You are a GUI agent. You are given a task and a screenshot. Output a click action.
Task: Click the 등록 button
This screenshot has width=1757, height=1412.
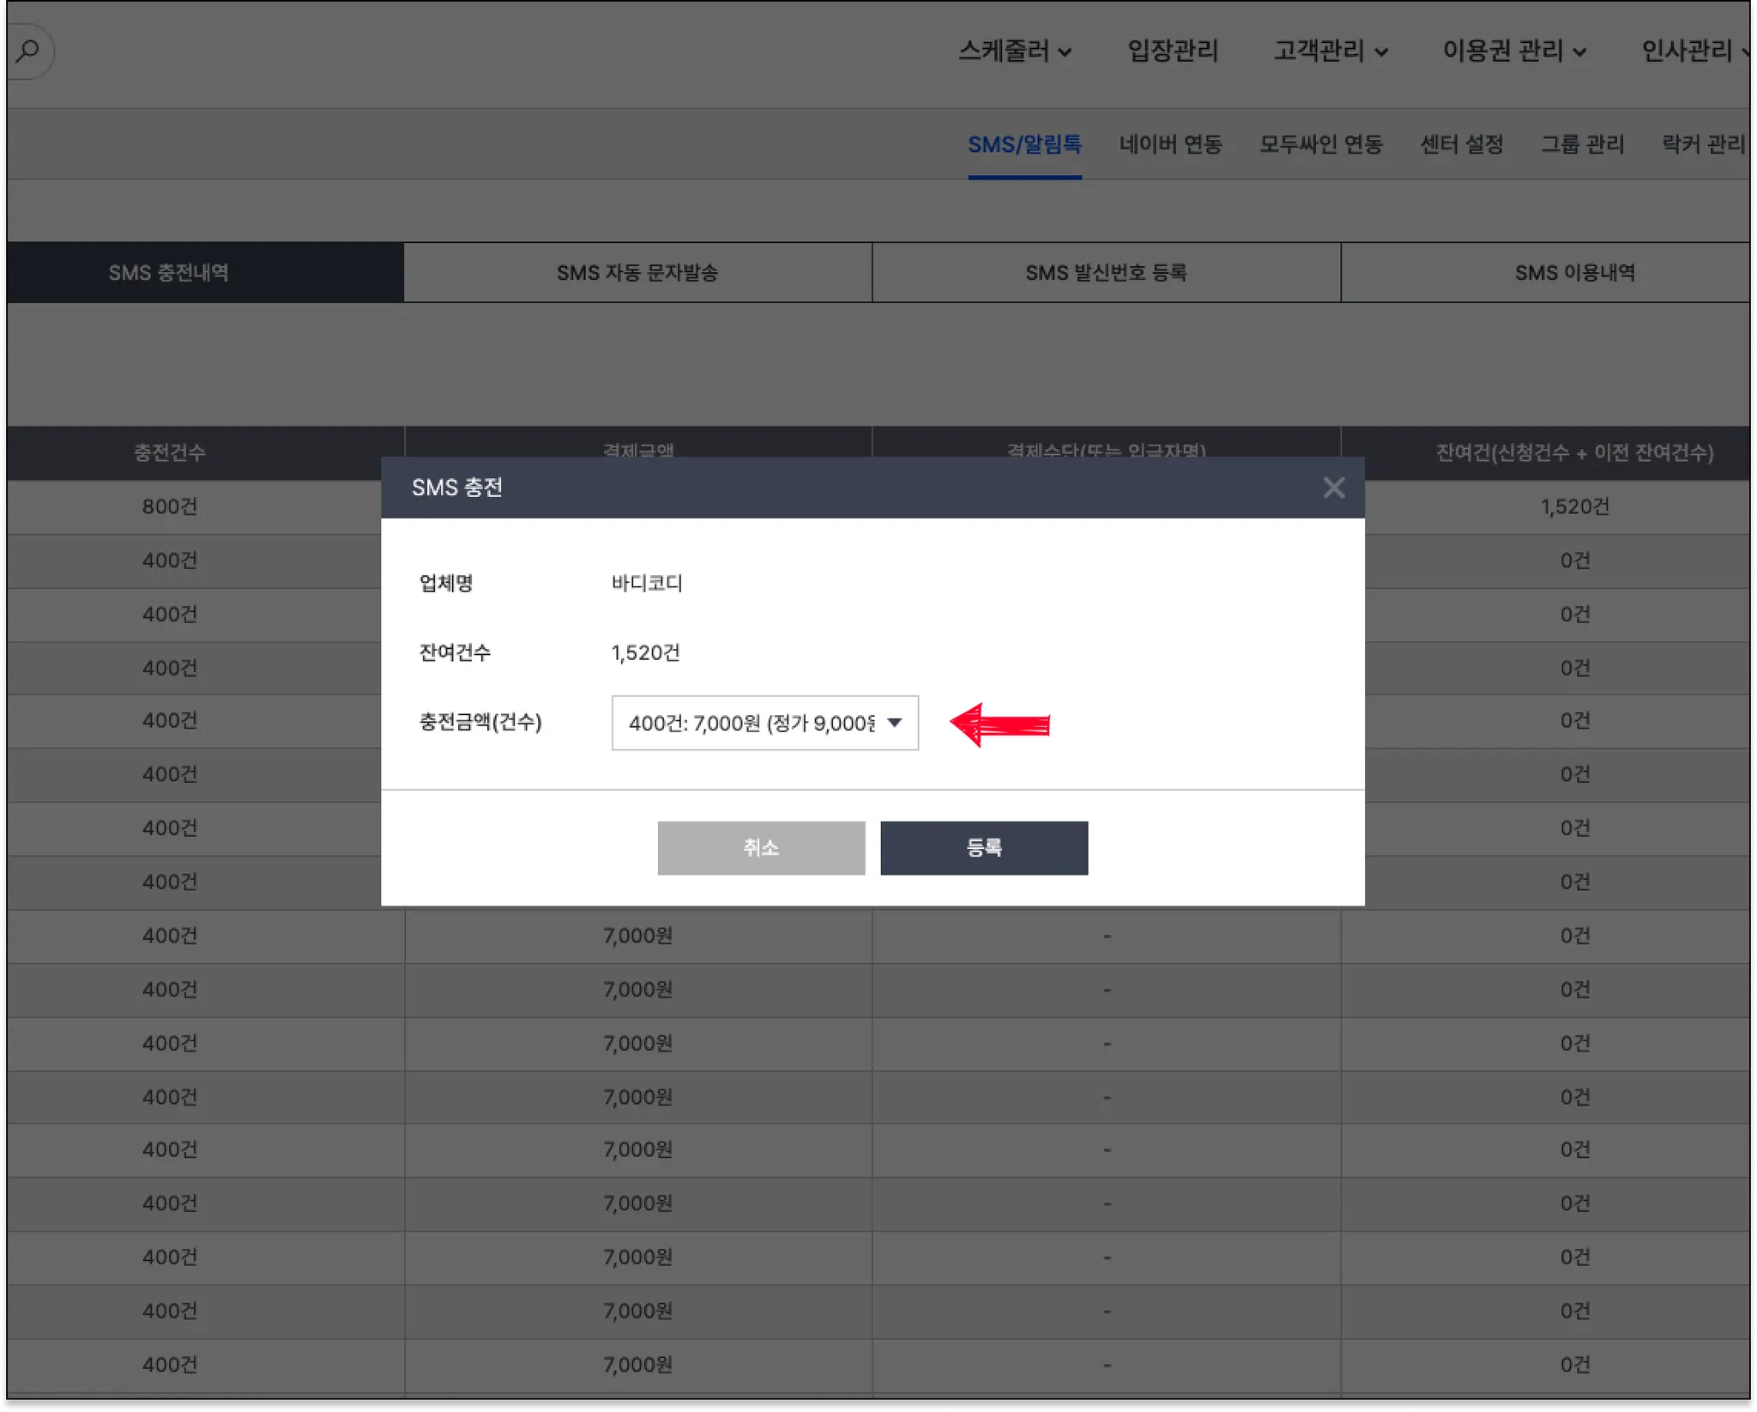click(x=984, y=848)
